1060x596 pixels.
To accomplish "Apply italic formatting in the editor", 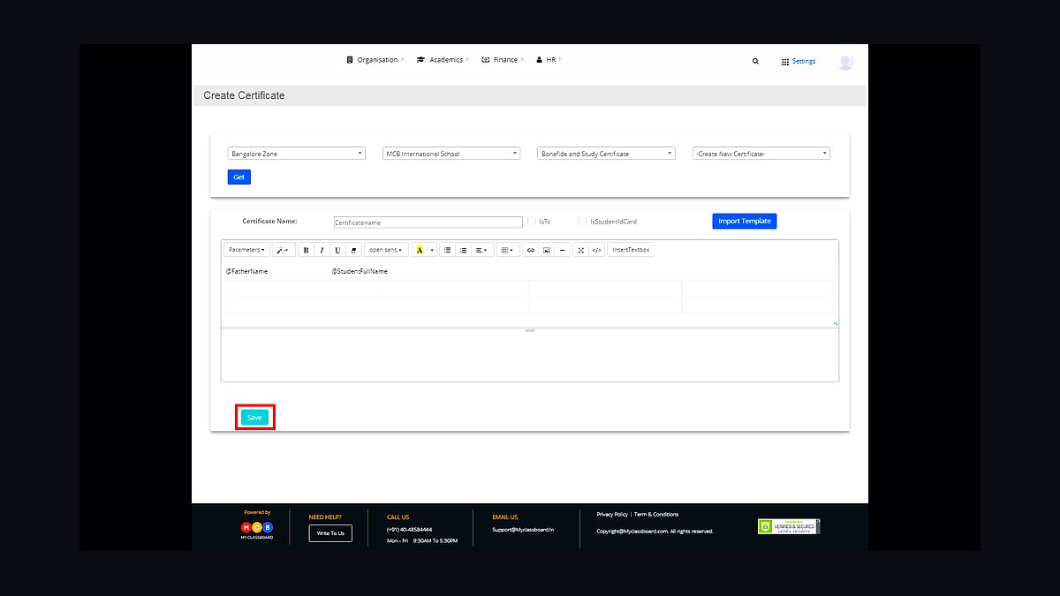I will (x=322, y=250).
